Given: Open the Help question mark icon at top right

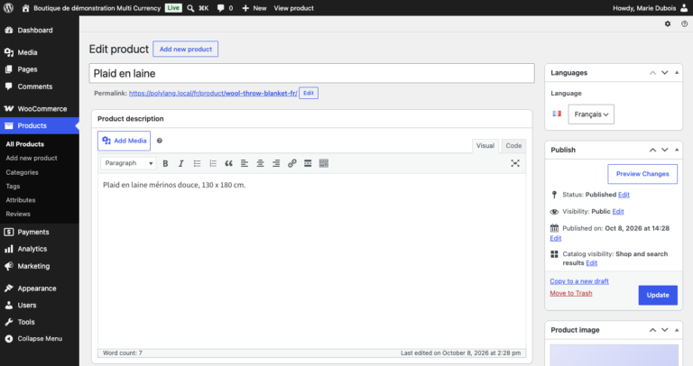Looking at the screenshot, I should pos(684,23).
